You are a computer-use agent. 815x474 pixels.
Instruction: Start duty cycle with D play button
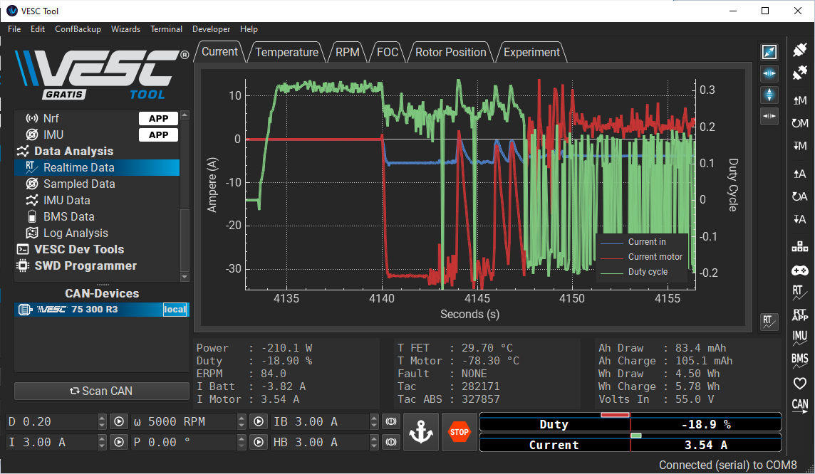tap(119, 421)
